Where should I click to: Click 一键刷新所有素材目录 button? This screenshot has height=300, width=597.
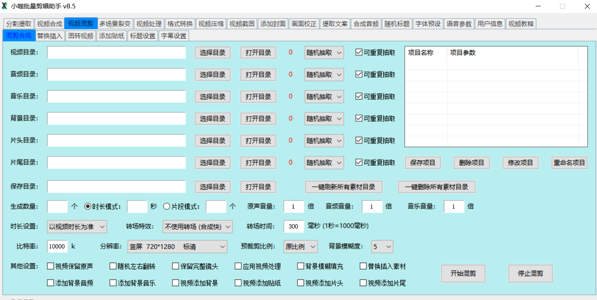(343, 187)
